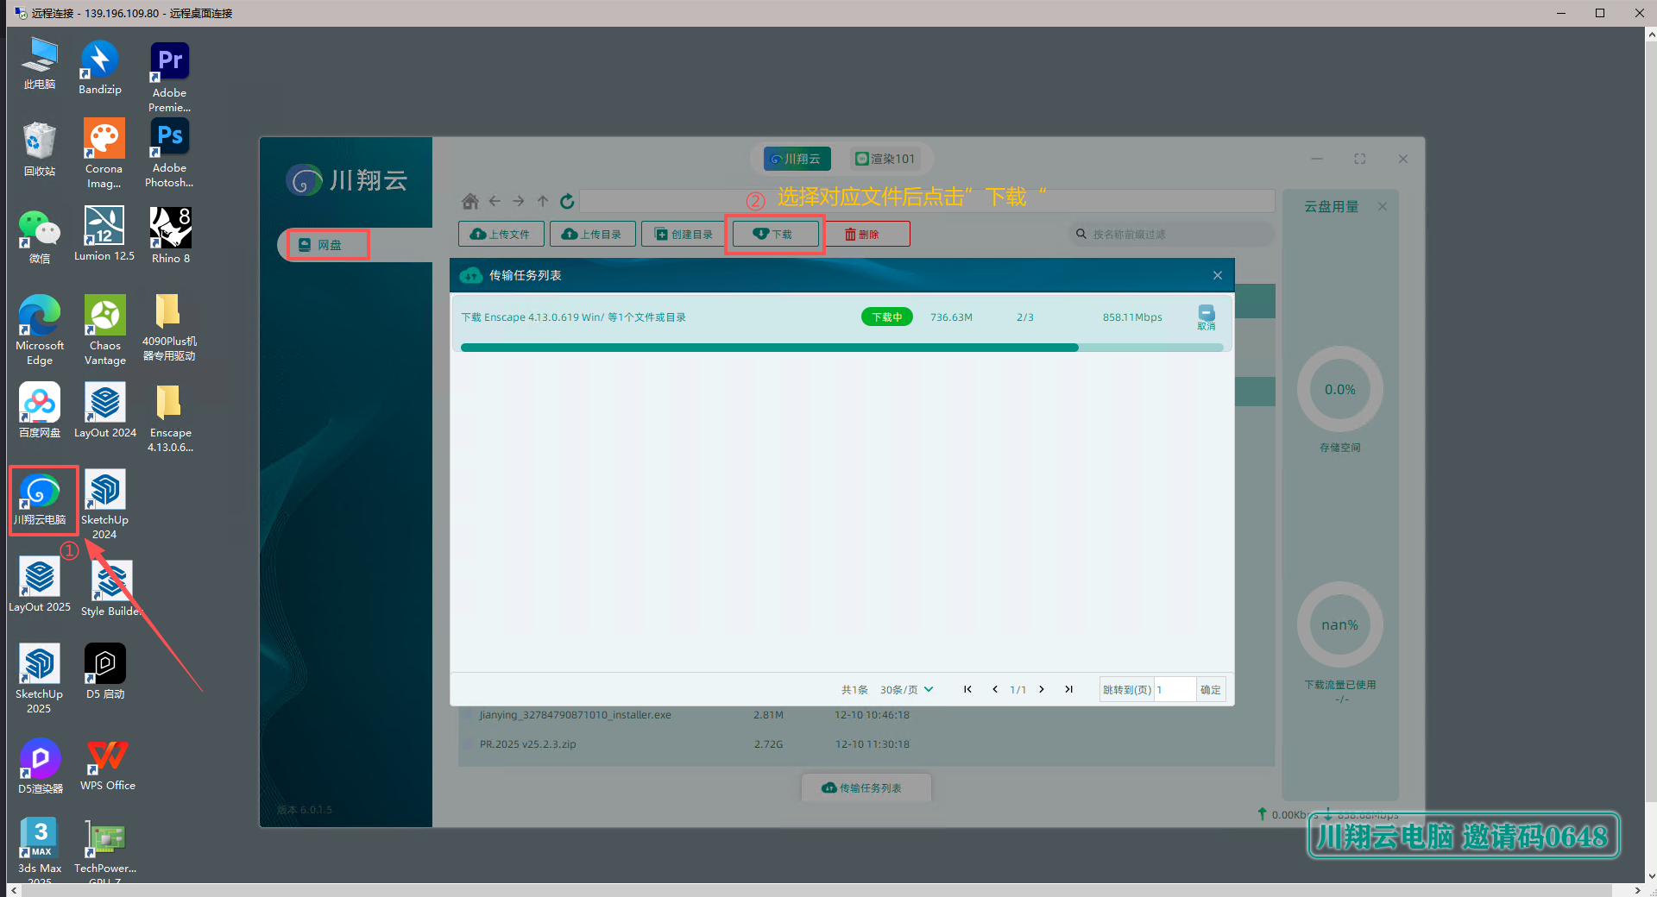Navigate forward with right arrow

pos(519,201)
